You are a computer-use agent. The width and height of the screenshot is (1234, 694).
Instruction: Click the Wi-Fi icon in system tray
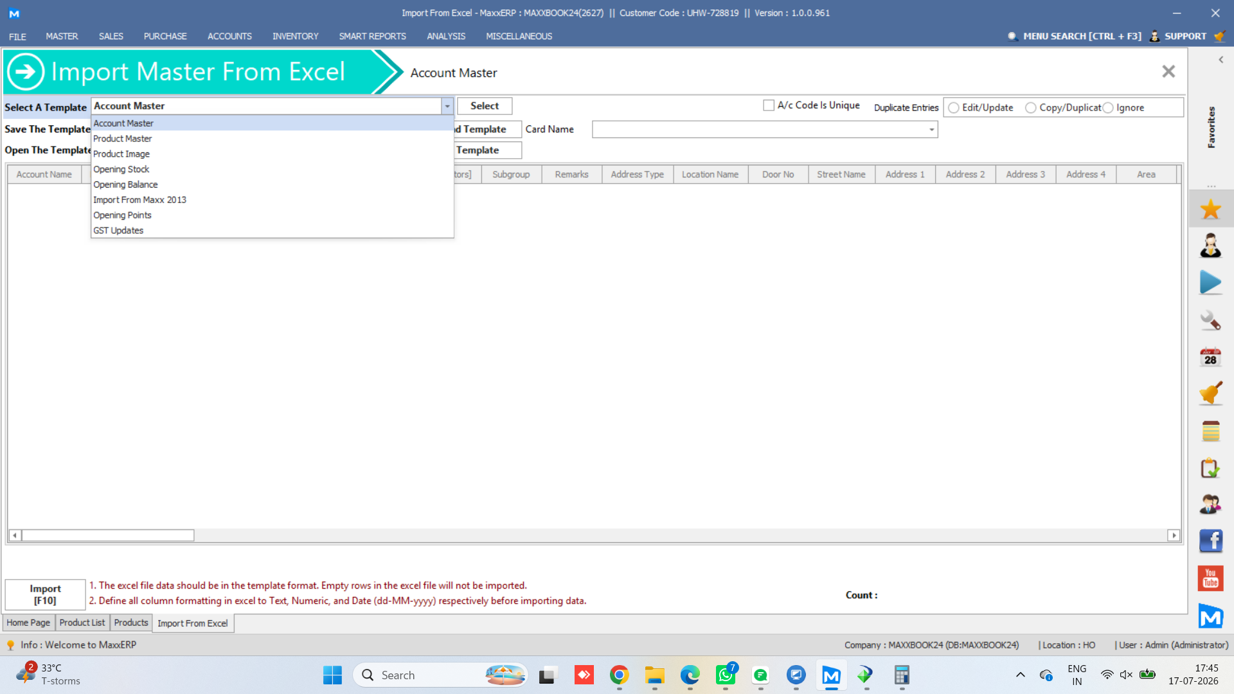1107,675
